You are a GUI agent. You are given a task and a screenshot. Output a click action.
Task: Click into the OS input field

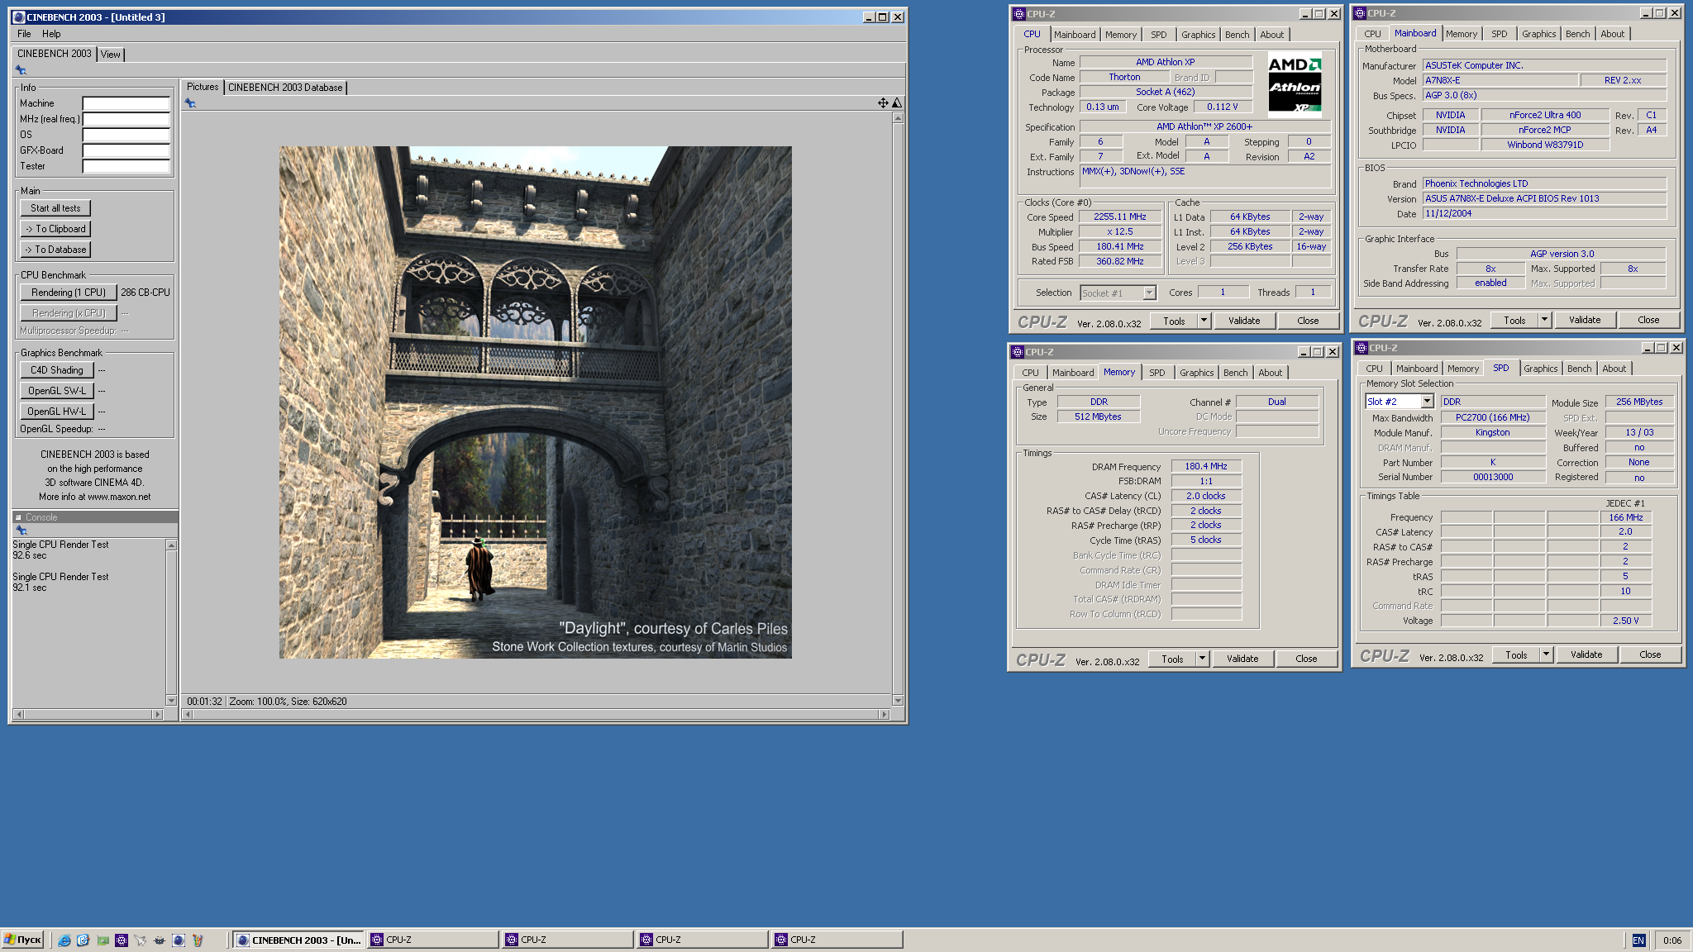point(126,135)
